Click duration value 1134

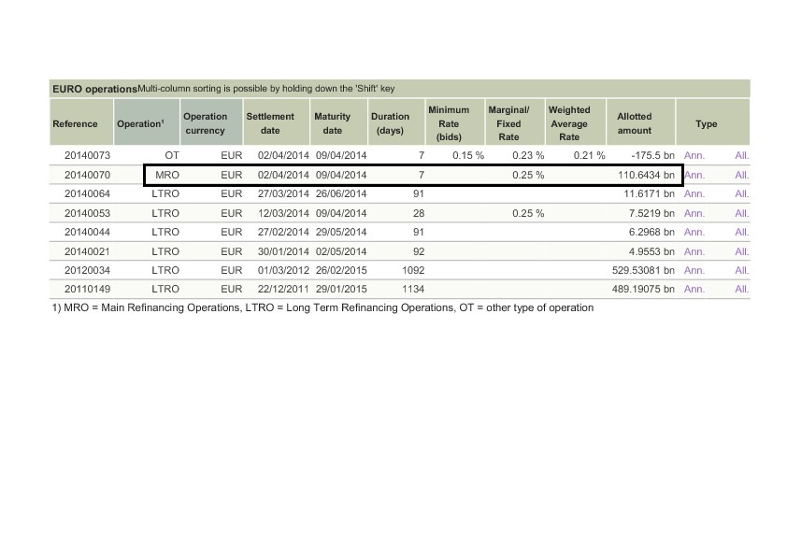tap(413, 289)
